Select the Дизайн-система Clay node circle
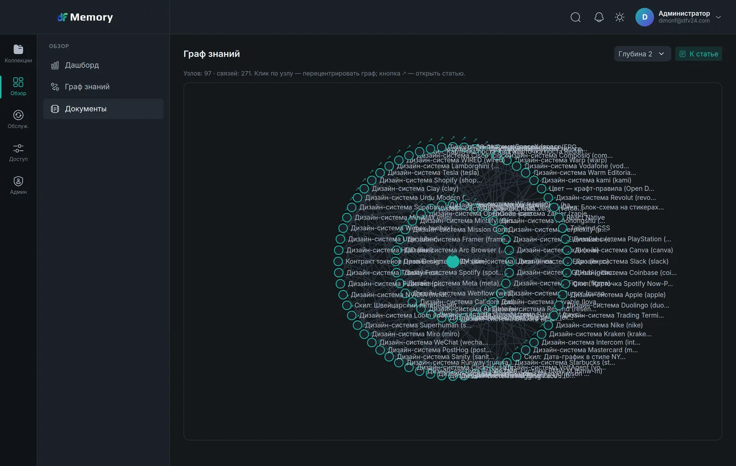736x466 pixels. pyautogui.click(x=364, y=189)
